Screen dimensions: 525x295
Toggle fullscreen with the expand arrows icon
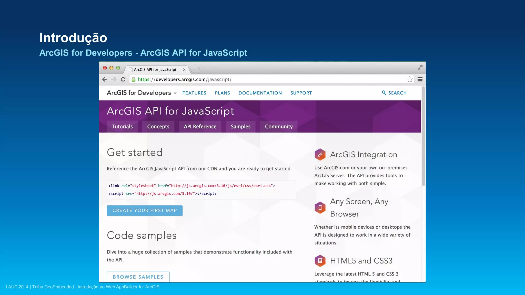(x=420, y=68)
